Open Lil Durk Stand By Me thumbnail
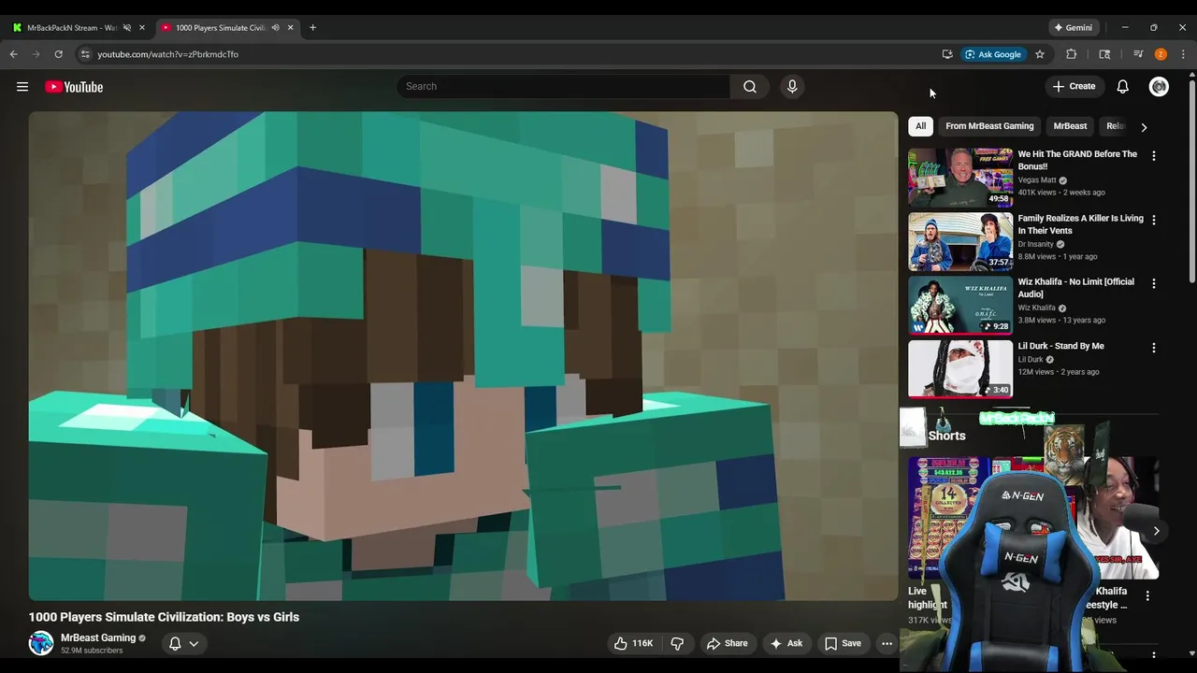 tap(960, 368)
